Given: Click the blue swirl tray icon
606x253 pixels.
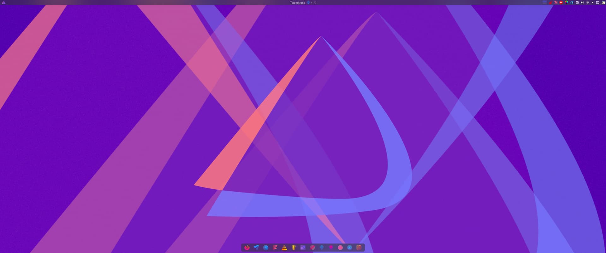Looking at the screenshot, I should [572, 3].
